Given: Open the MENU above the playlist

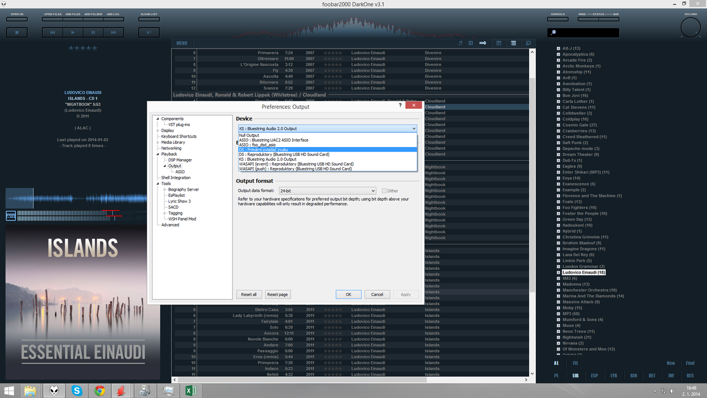Looking at the screenshot, I should pos(182,43).
